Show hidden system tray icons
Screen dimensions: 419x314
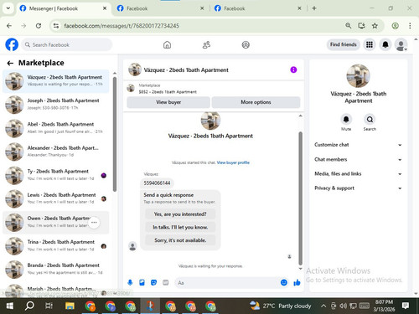(x=323, y=306)
